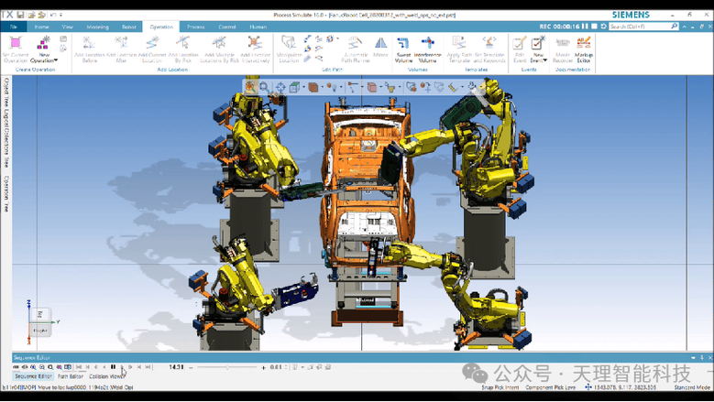Image resolution: width=714 pixels, height=402 pixels.
Task: Jump simulation to start
Action: [x=79, y=367]
